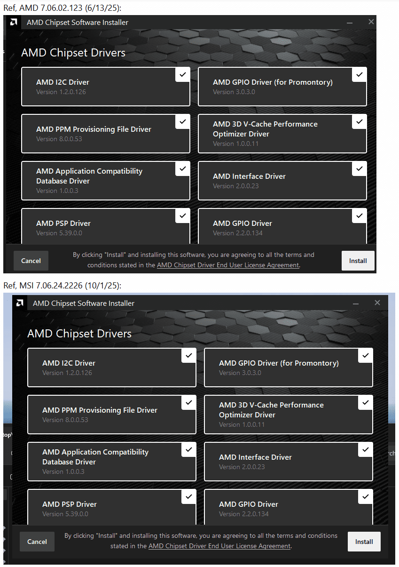Uncheck AMD I2C Driver in MSI 7.06.24.2226 installer
This screenshot has height=567, width=399.
tap(188, 356)
